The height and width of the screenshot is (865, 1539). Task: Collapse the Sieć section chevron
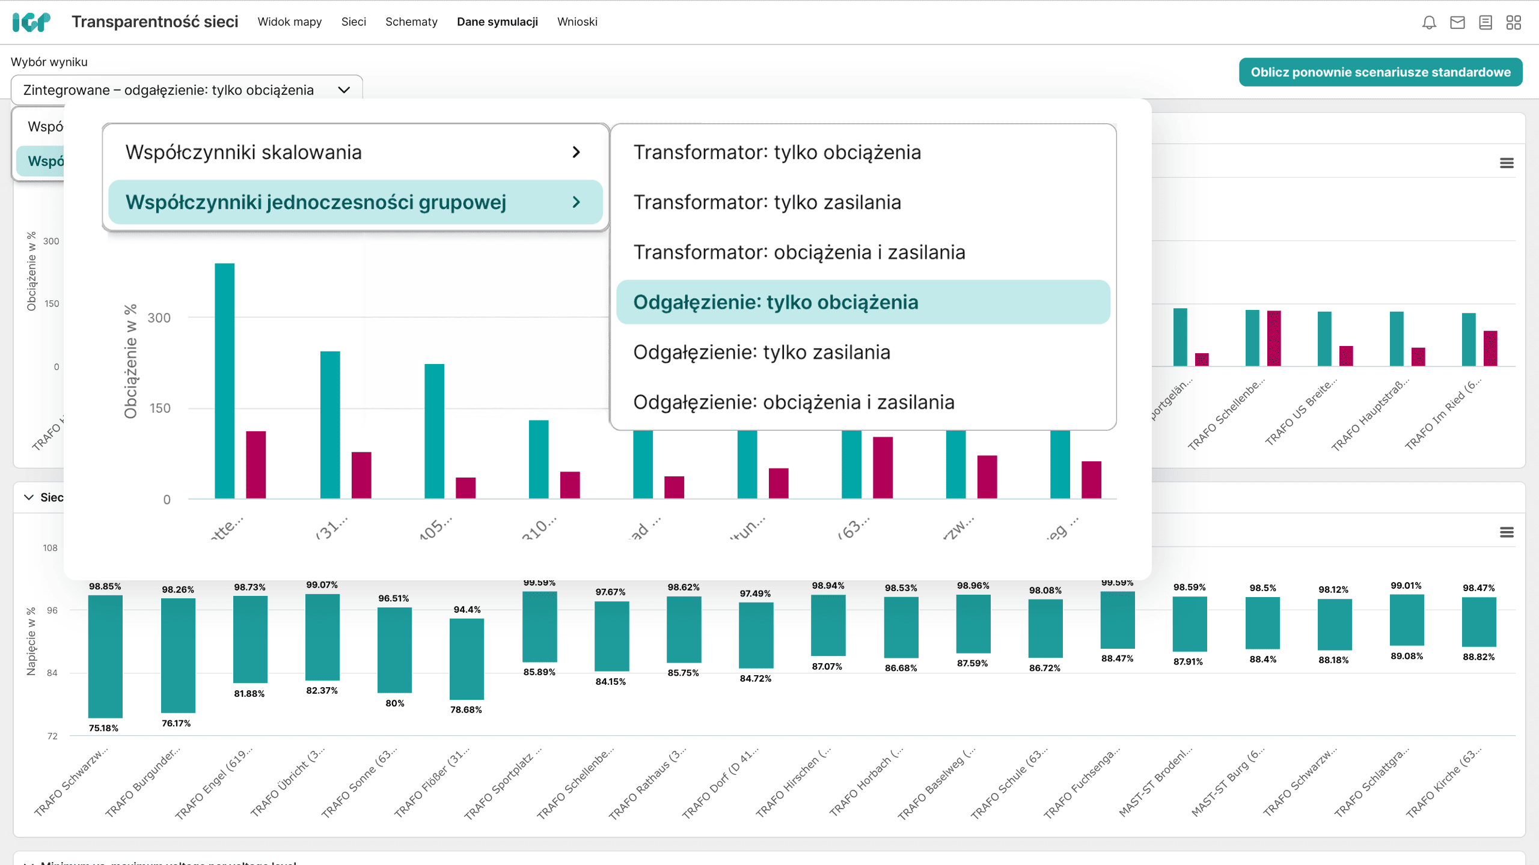click(28, 497)
